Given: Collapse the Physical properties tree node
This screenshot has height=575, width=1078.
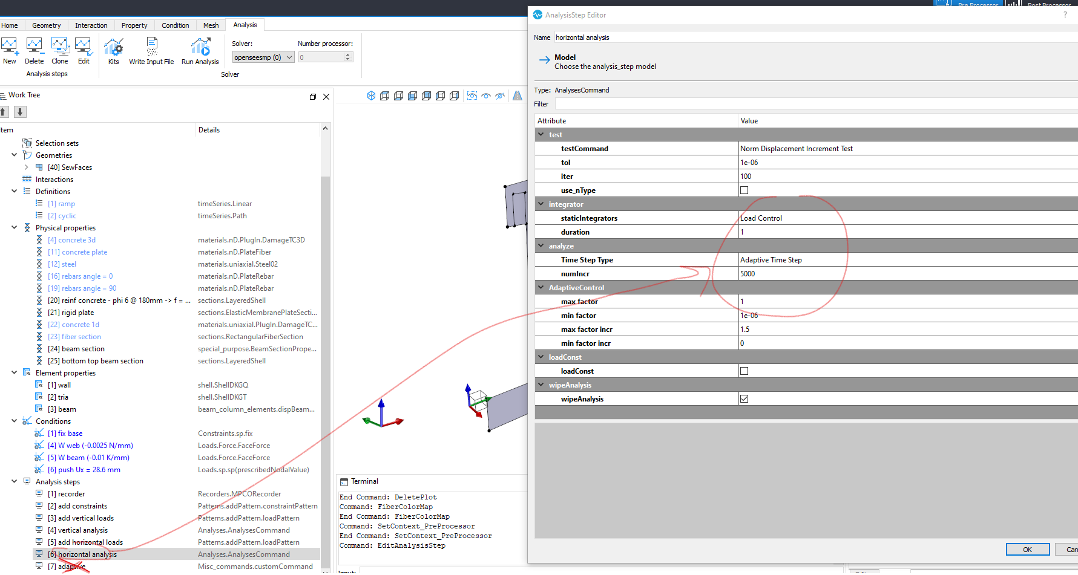Looking at the screenshot, I should pos(15,228).
